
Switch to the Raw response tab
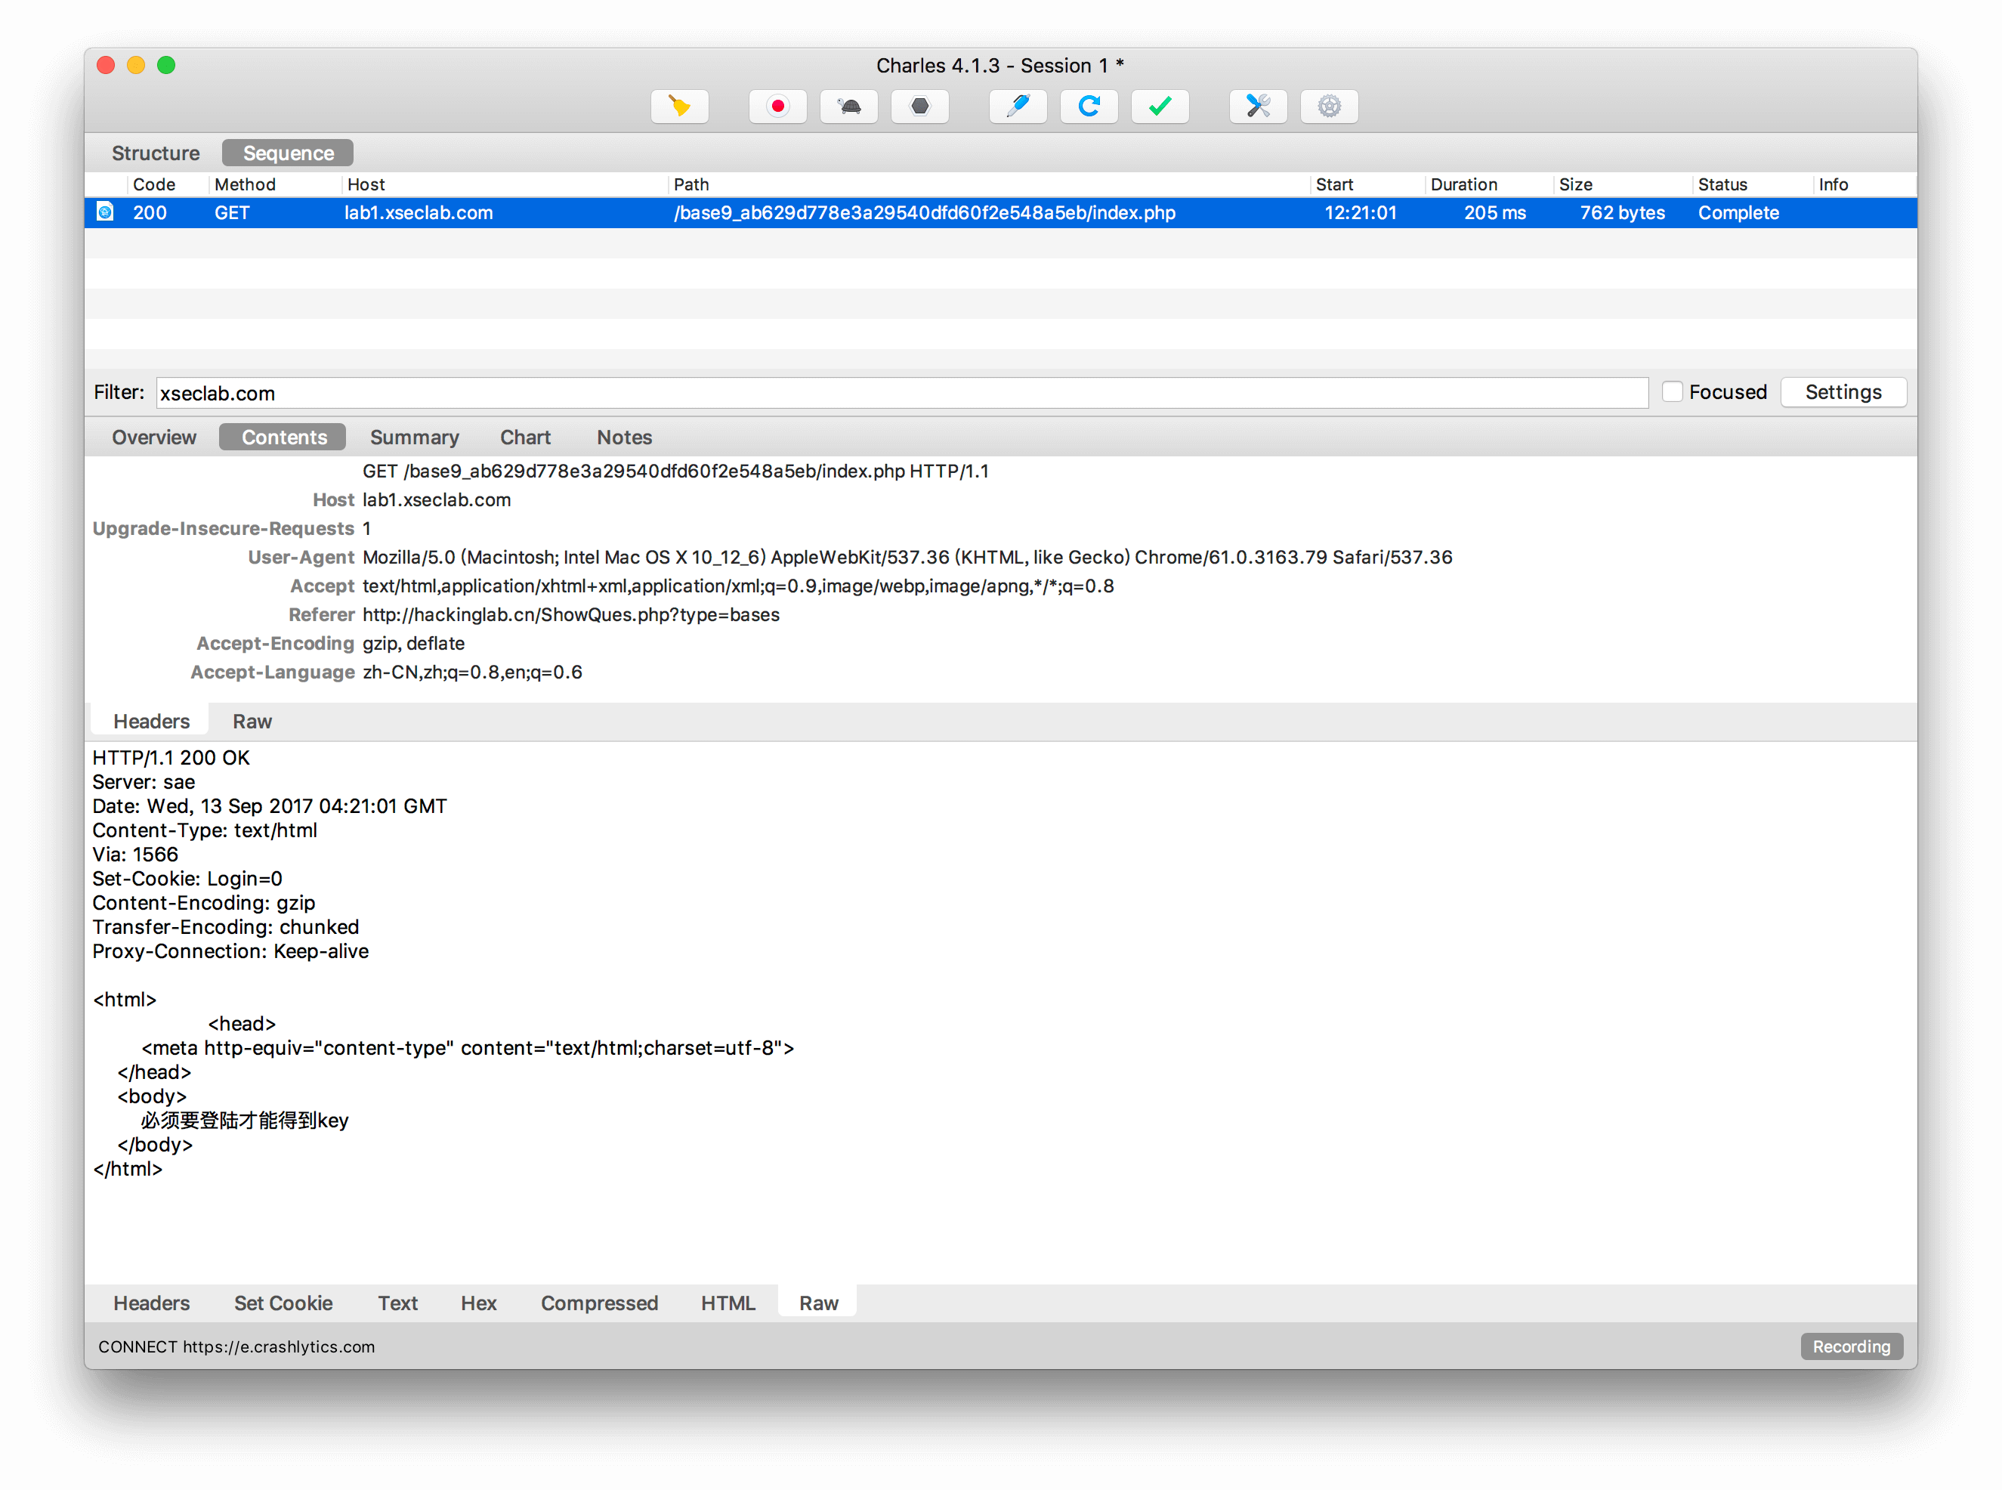pos(817,1302)
